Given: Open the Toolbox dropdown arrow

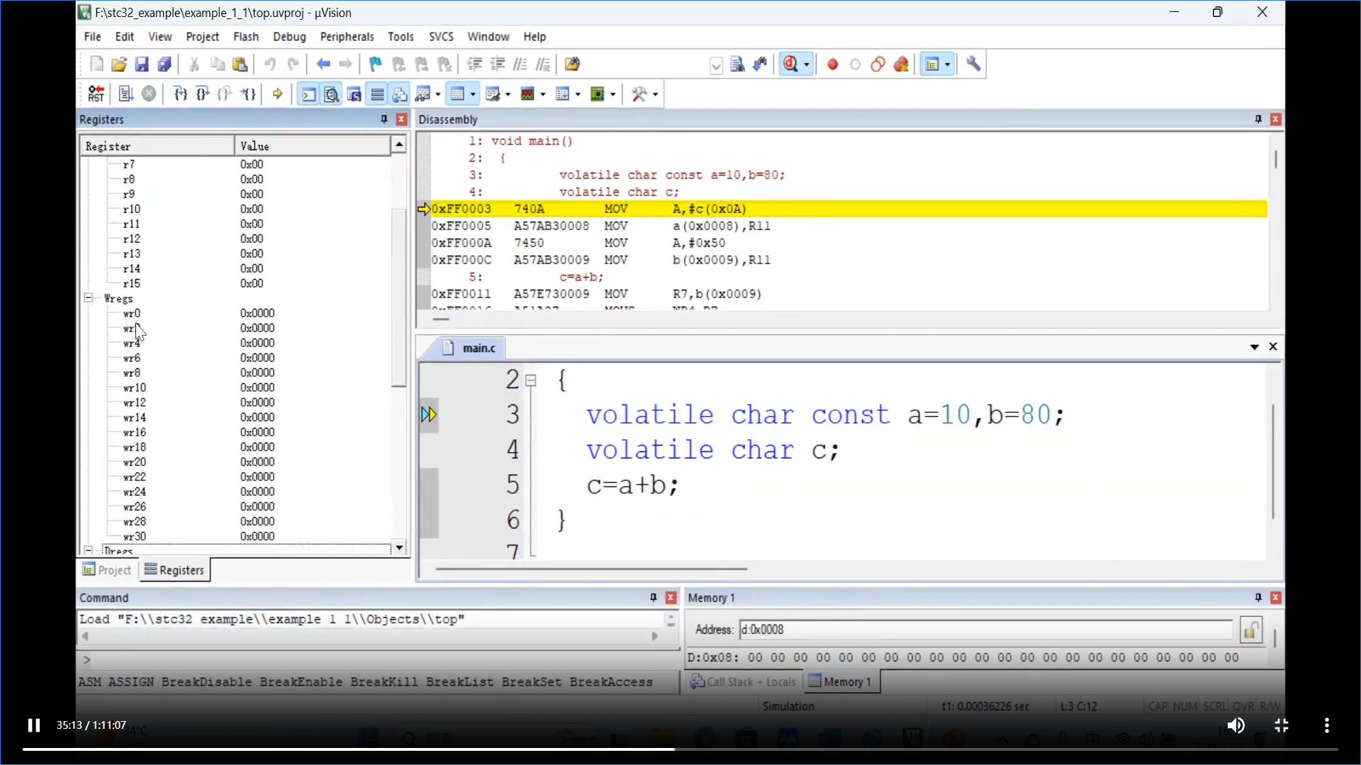Looking at the screenshot, I should click(x=656, y=94).
